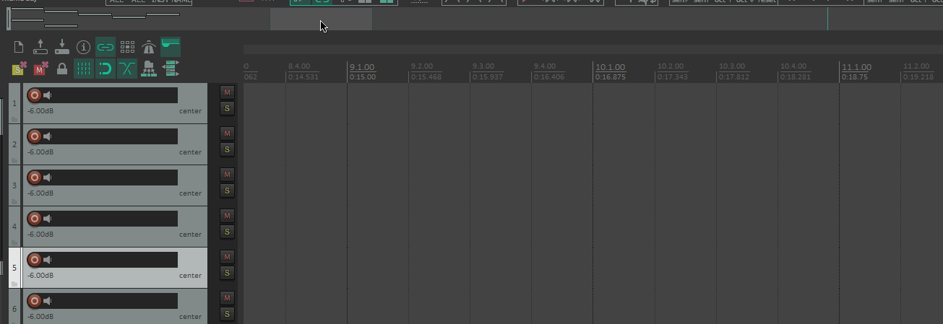Click the -6.00dB volume readout on track 4

pos(40,235)
